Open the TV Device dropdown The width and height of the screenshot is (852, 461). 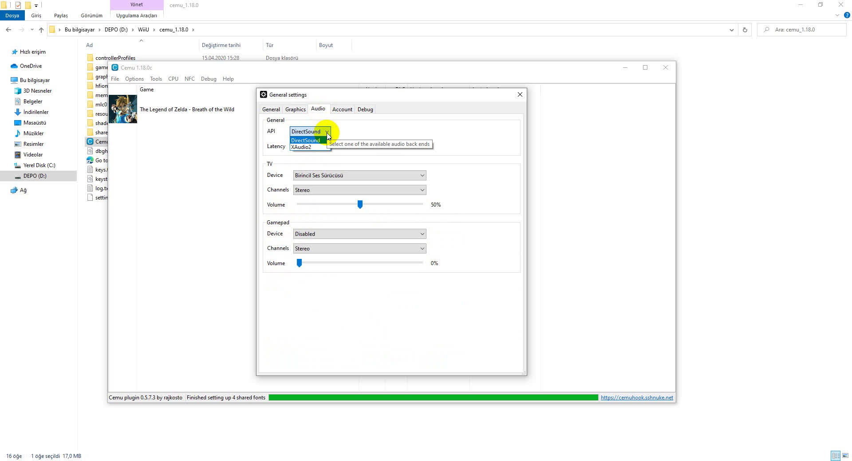[x=359, y=176]
